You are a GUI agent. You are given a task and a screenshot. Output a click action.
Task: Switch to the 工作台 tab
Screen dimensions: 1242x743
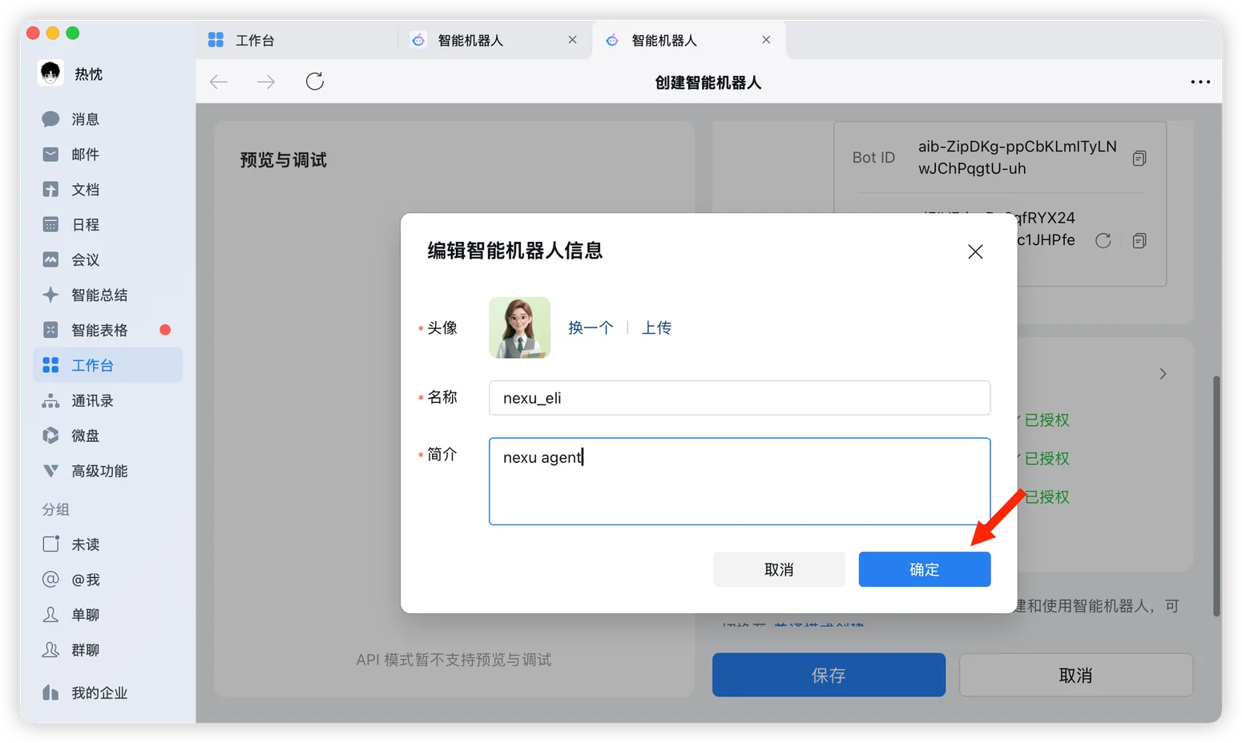coord(253,39)
